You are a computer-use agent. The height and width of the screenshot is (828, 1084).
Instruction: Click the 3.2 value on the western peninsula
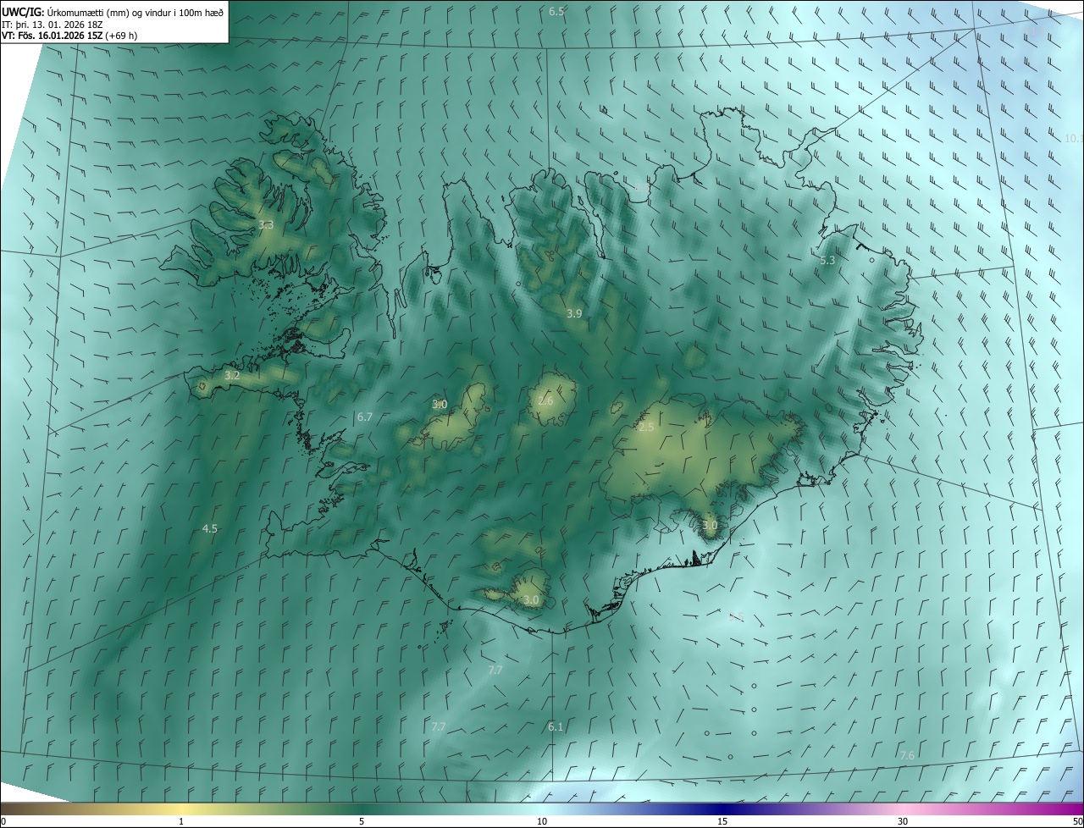click(232, 375)
